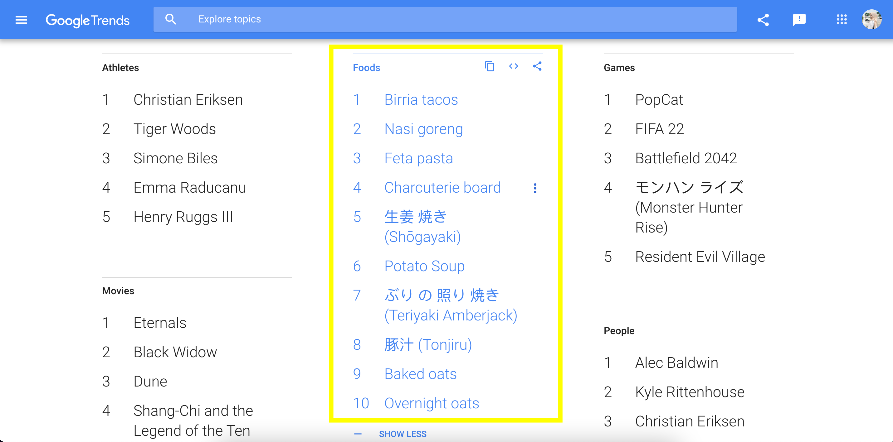893x442 pixels.
Task: Select Black Widow in Movies
Action: click(x=175, y=352)
